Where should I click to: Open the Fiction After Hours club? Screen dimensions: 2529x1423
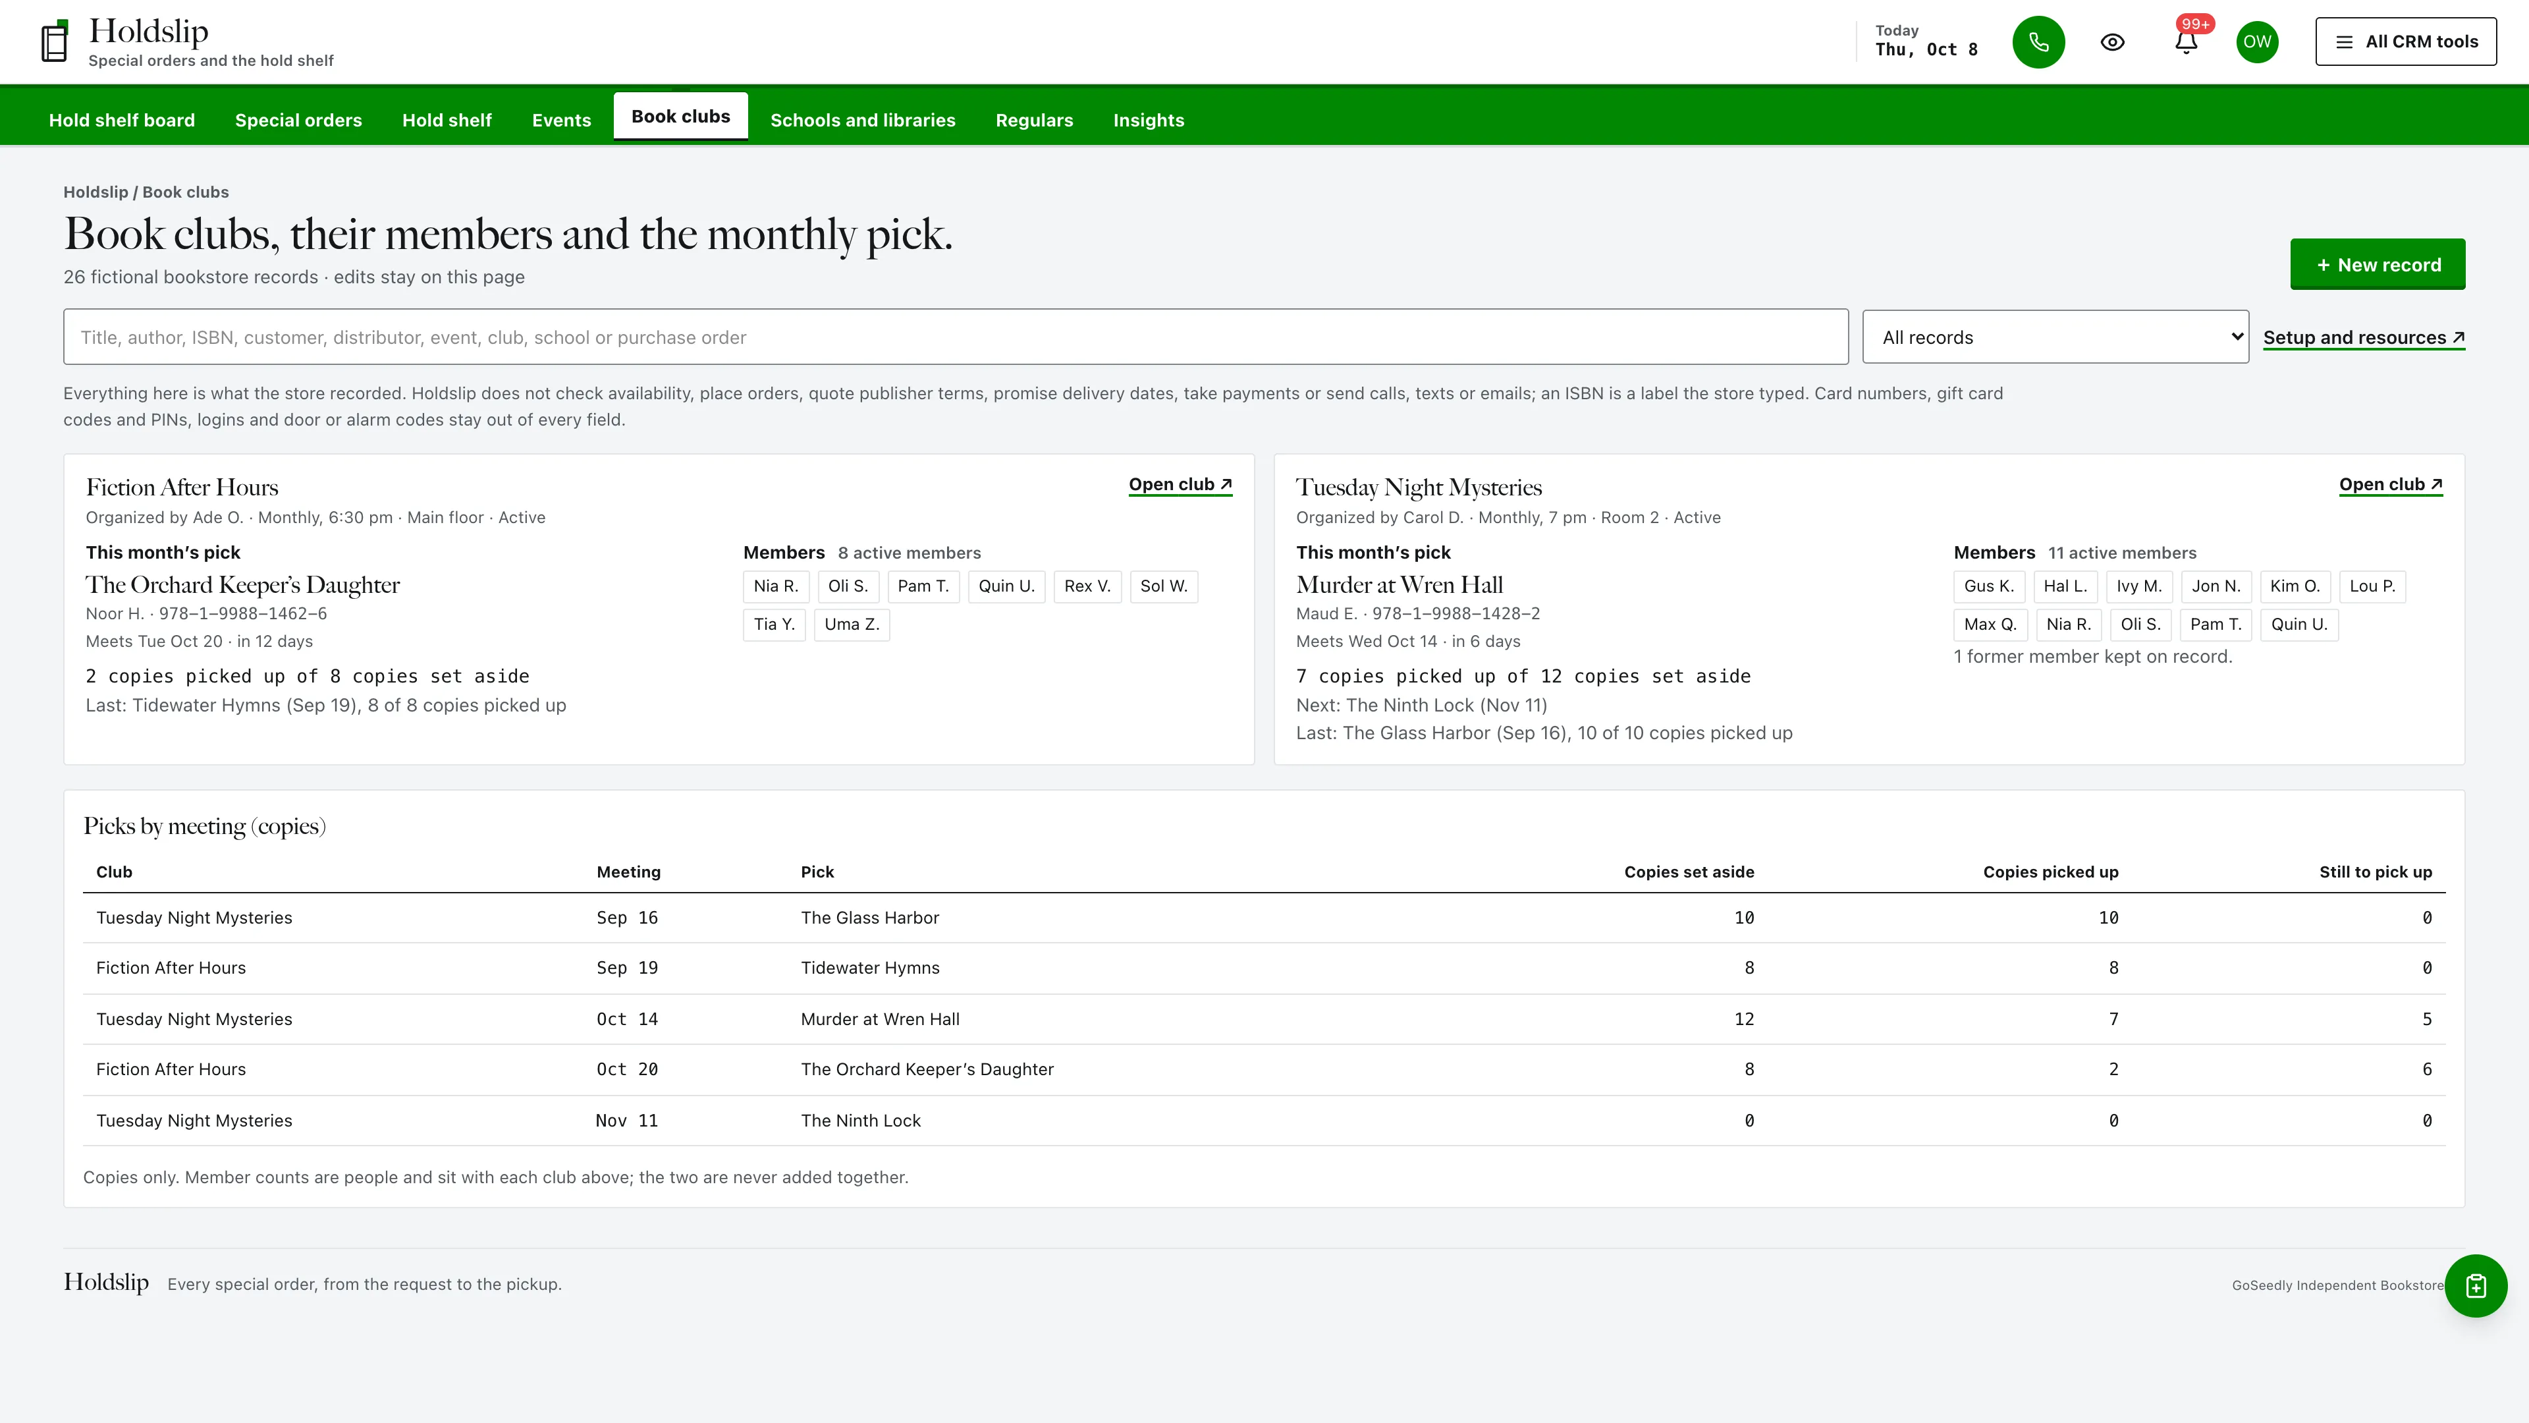[x=1180, y=484]
